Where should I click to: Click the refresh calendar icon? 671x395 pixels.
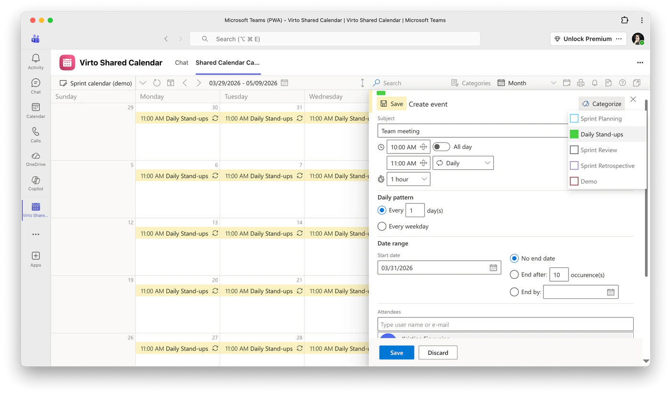(x=157, y=83)
